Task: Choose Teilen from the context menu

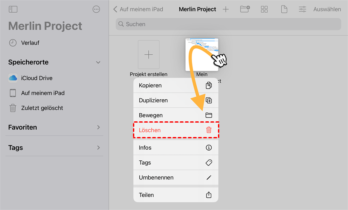Action: [x=176, y=195]
